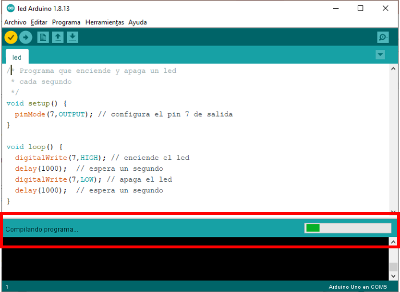Click the Verify checkmark button
This screenshot has width=400, height=292.
(x=11, y=37)
